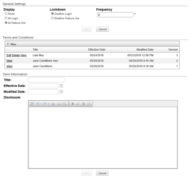Viewport: 190px width, 178px height.
Task: Click Delete link for Late May
Action: [16, 55]
